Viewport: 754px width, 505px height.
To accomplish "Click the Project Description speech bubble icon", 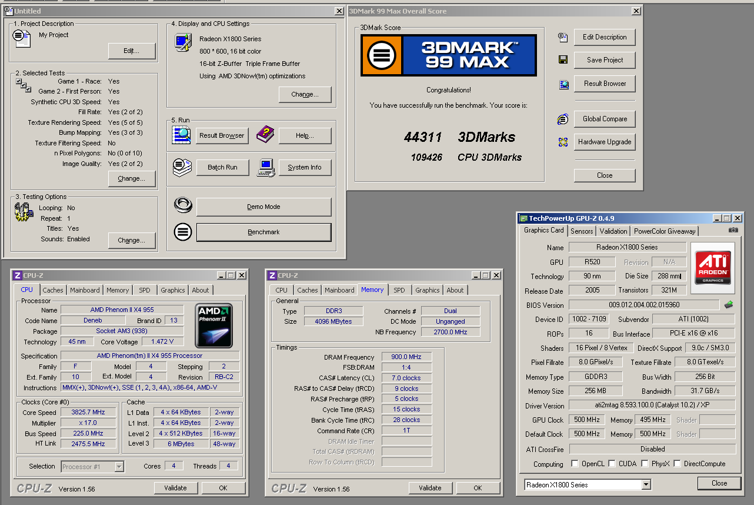I will coord(22,38).
